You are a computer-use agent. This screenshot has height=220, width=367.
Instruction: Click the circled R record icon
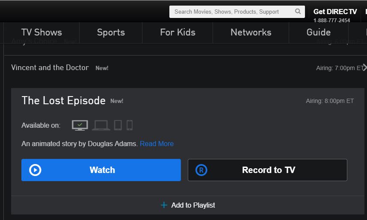coord(201,170)
